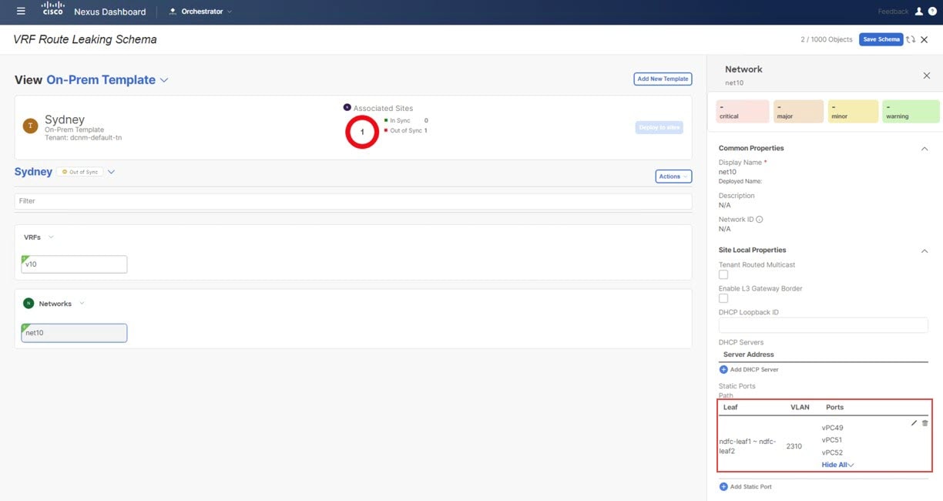Click the Out of Sync status badge
The width and height of the screenshot is (943, 501).
(79, 172)
